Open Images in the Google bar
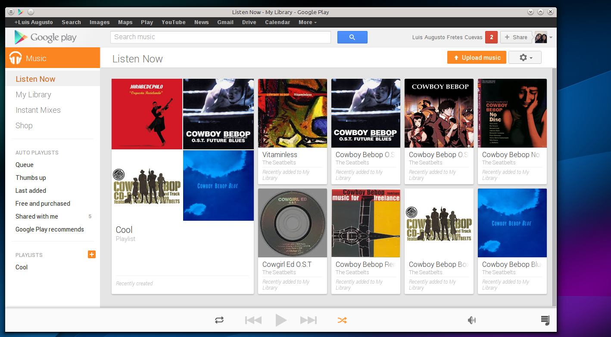 pyautogui.click(x=100, y=22)
